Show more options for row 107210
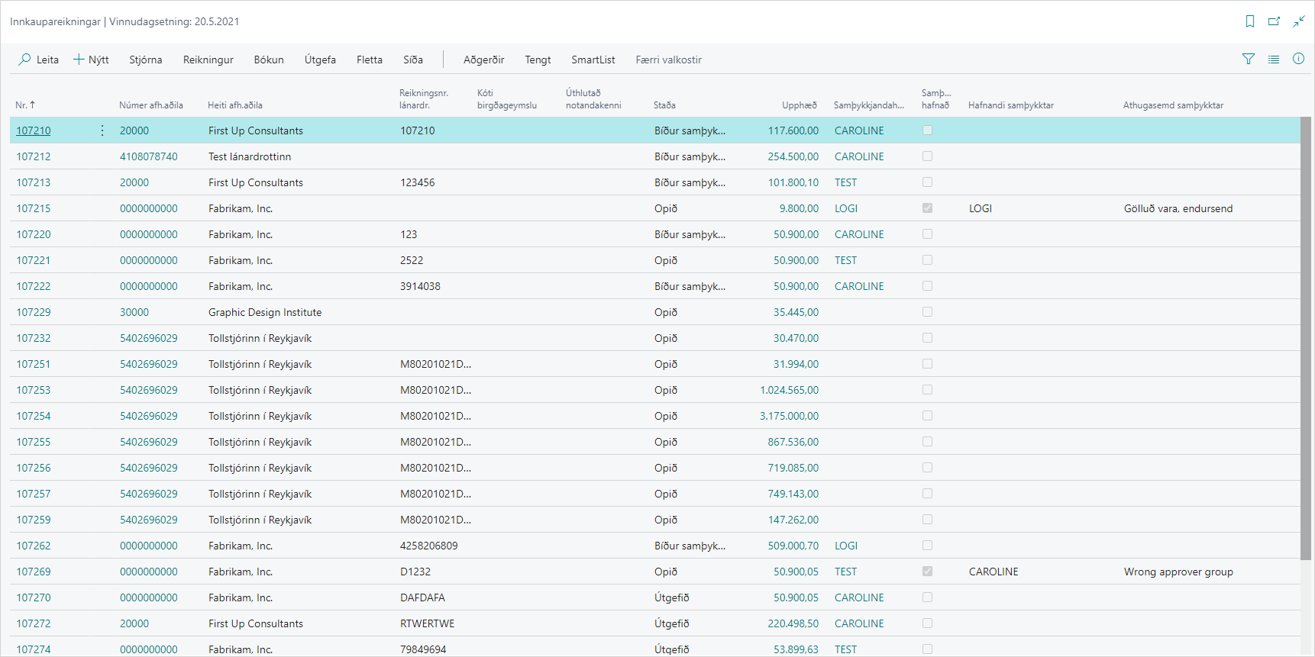The width and height of the screenshot is (1315, 657). (102, 130)
